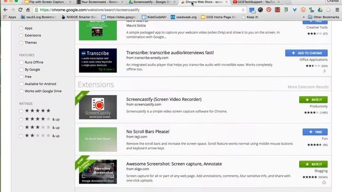Select four stars & up rating
342x192 pixels.
[x=21, y=119]
